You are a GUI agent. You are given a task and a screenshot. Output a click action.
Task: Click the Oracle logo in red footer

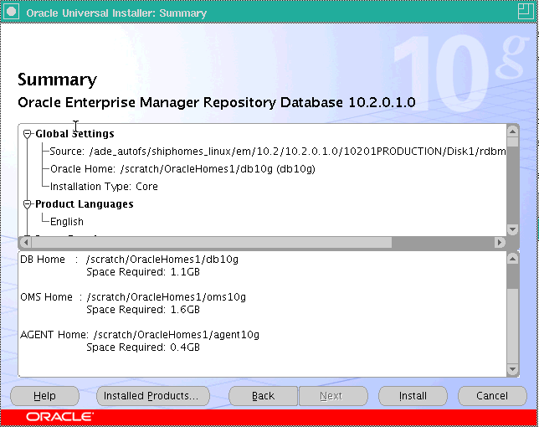click(x=59, y=417)
